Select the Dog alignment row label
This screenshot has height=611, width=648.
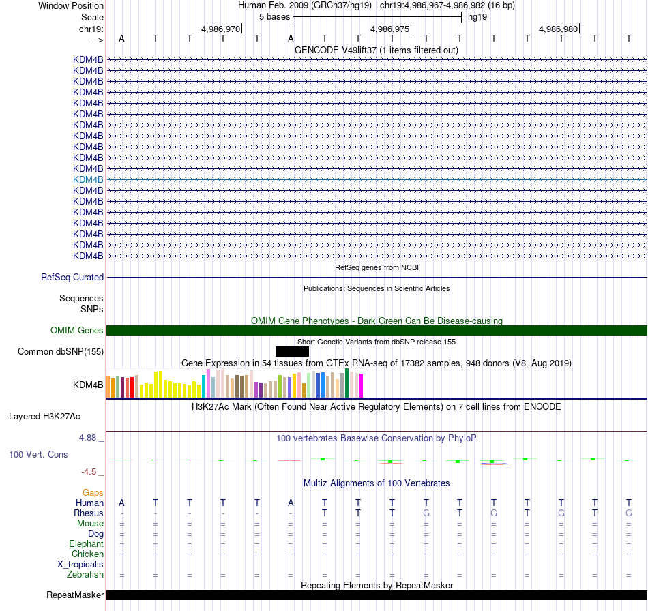95,534
